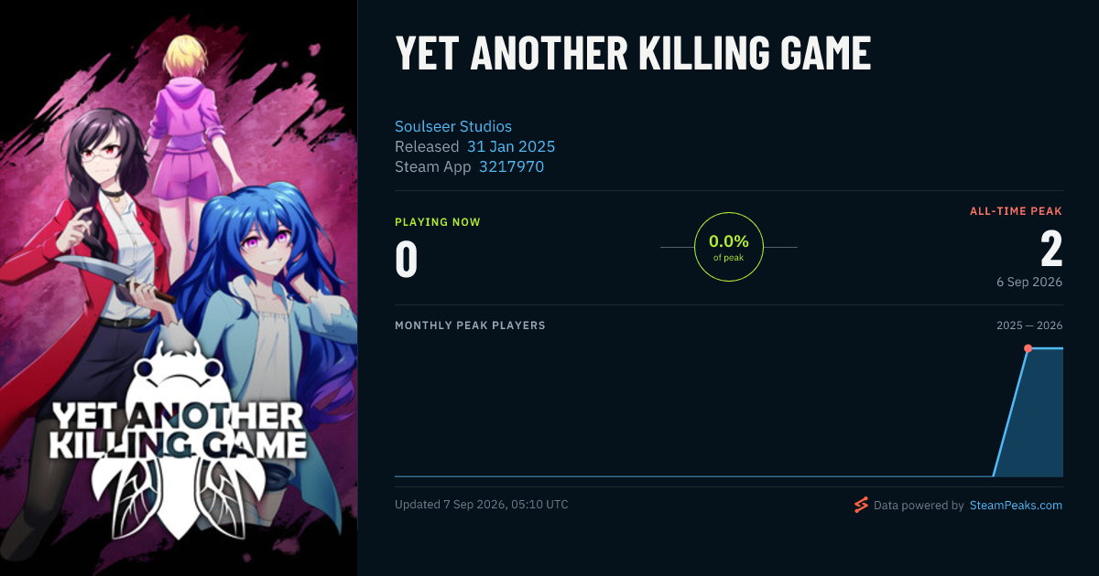Click the 2025 — 2026 range label
The width and height of the screenshot is (1099, 576).
[1029, 325]
